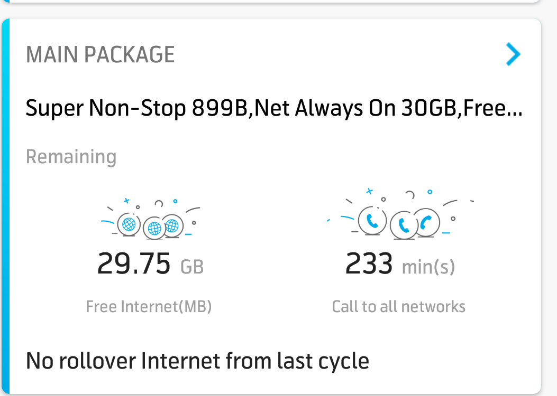Screen dimensions: 557x396
Task: Click the right globe internet icon
Action: [172, 225]
